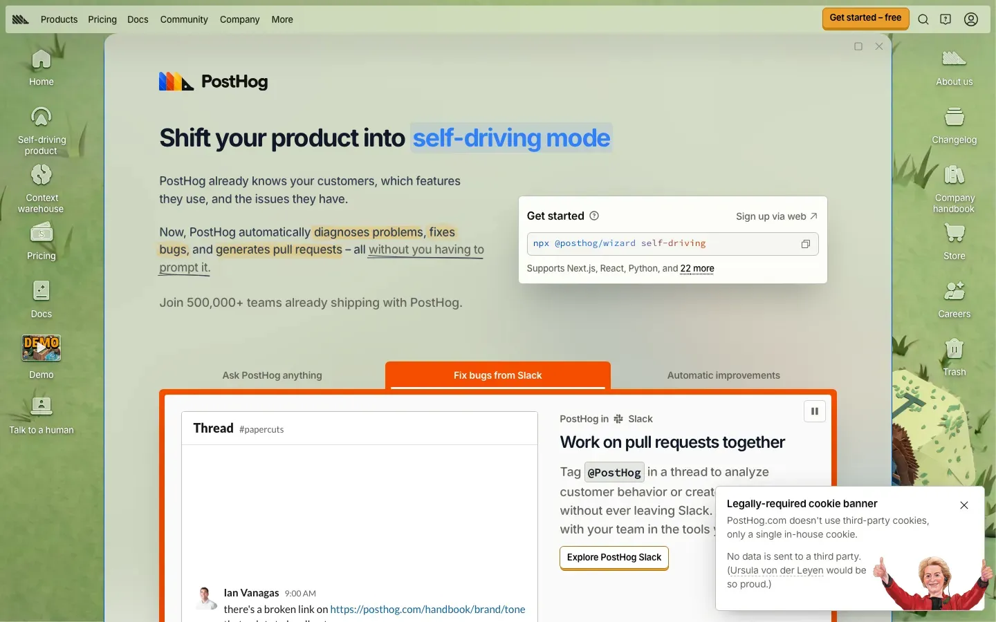Switch to Automatic improvements tab
This screenshot has height=622, width=996.
tap(723, 375)
